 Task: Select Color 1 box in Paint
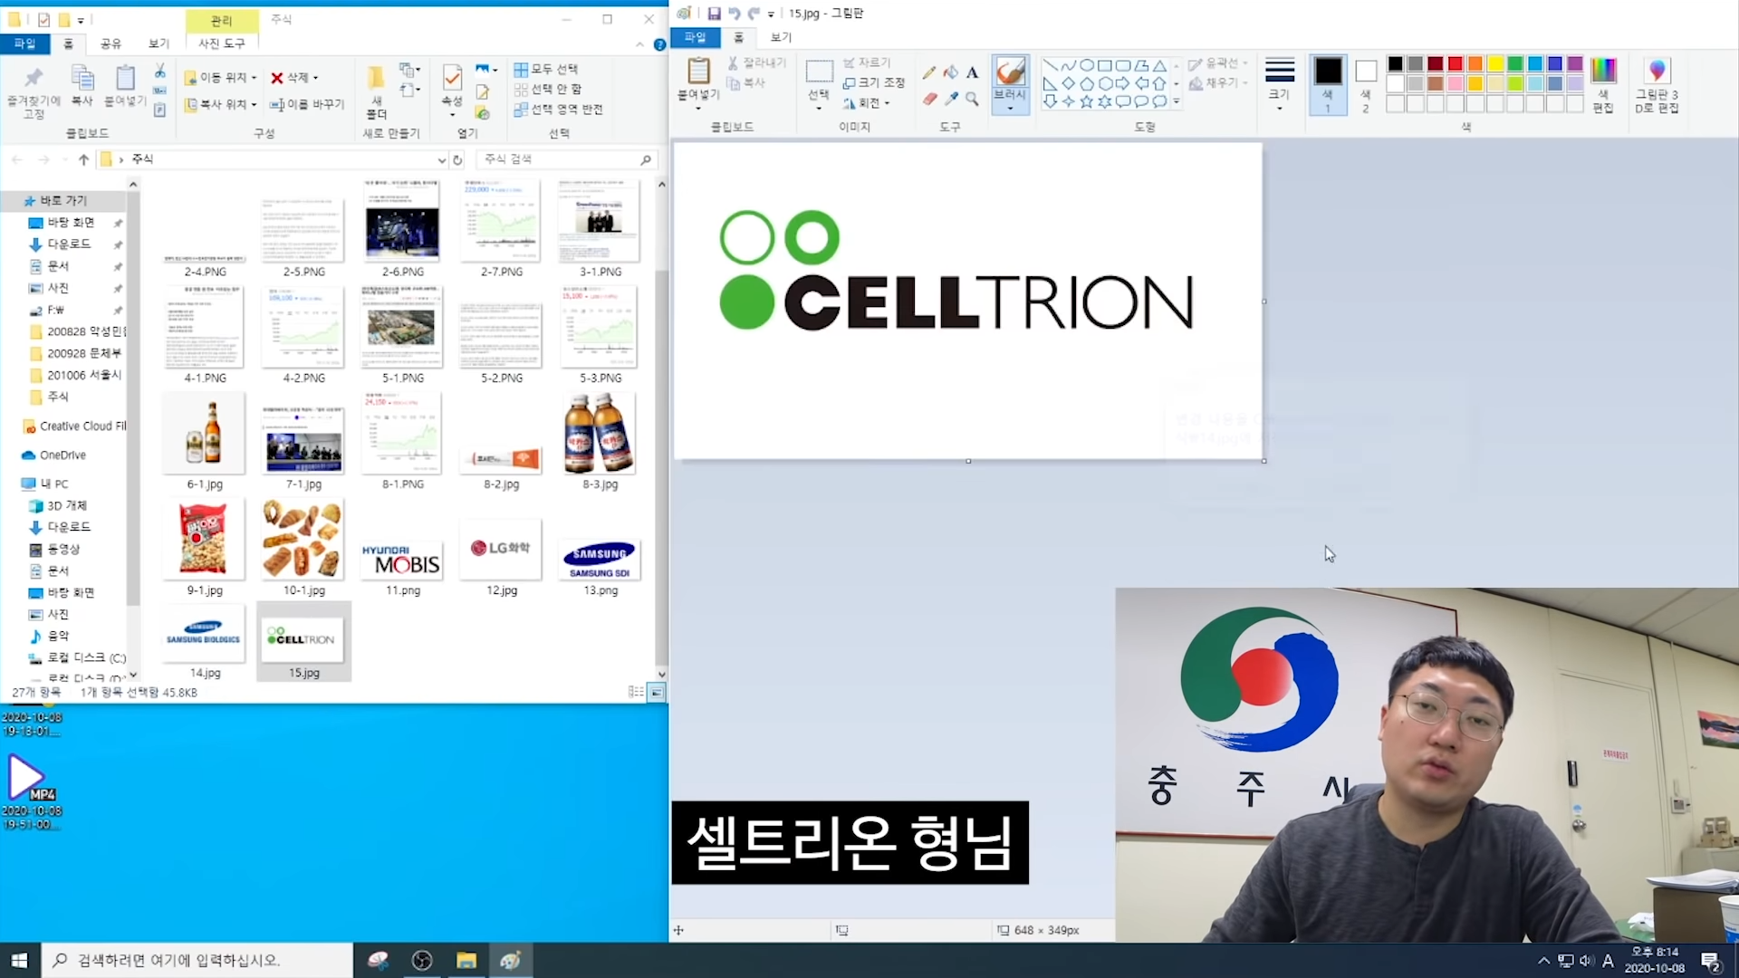1328,84
